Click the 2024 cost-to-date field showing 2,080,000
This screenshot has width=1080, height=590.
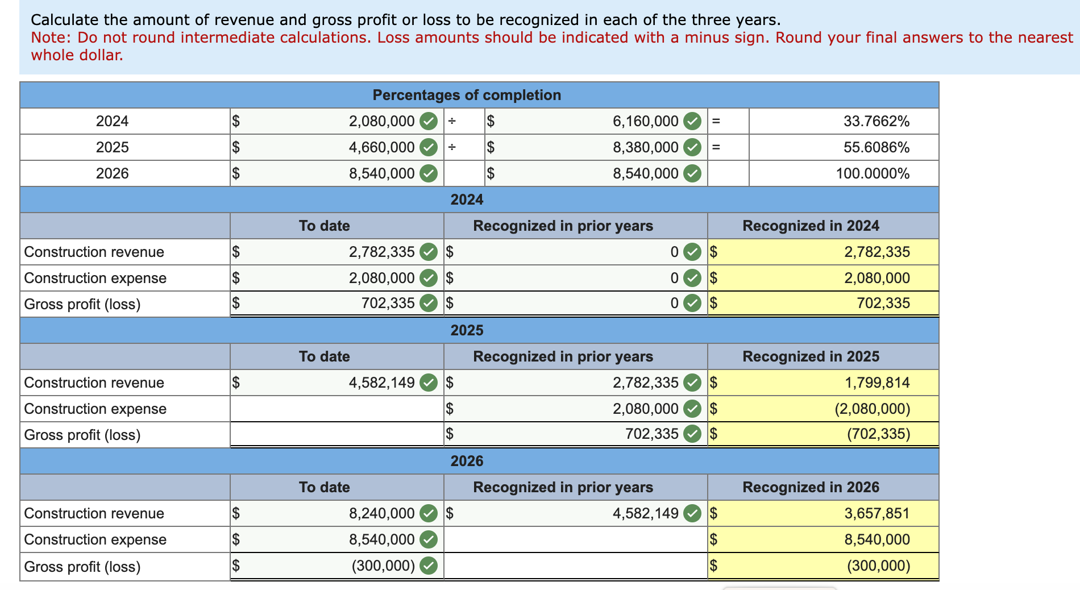click(x=337, y=121)
